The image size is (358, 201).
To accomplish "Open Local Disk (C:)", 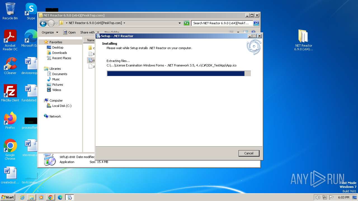I will tap(62, 106).
